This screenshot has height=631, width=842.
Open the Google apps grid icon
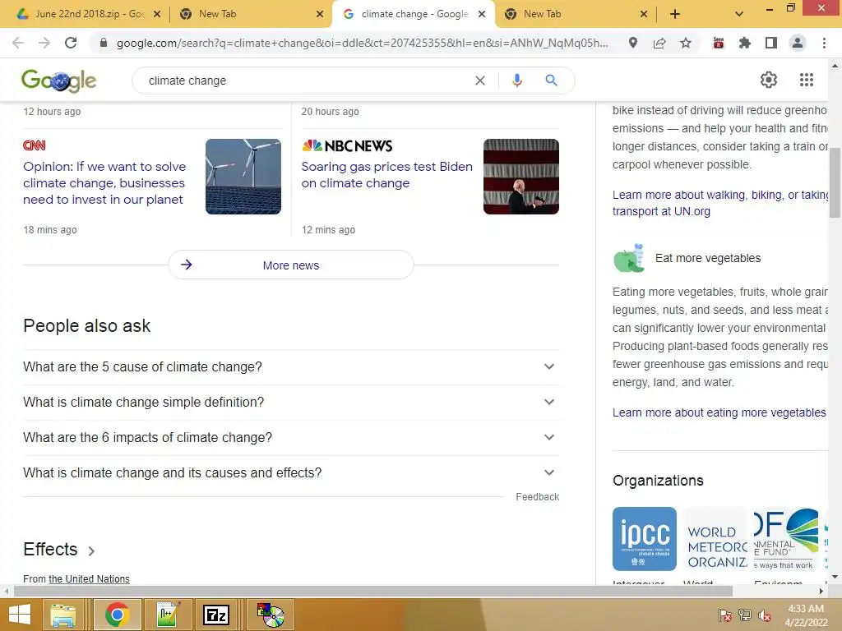tap(806, 80)
